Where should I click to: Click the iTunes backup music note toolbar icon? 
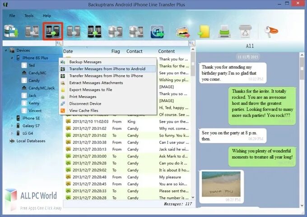pos(157,31)
